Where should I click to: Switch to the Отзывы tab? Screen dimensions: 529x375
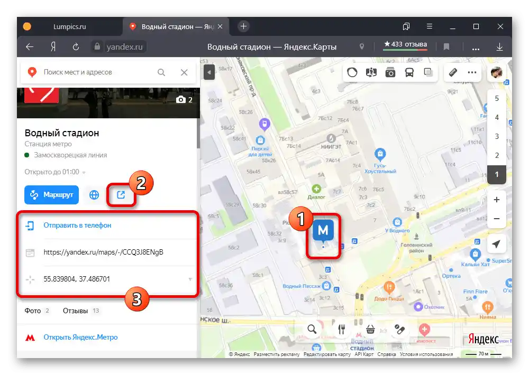click(76, 311)
